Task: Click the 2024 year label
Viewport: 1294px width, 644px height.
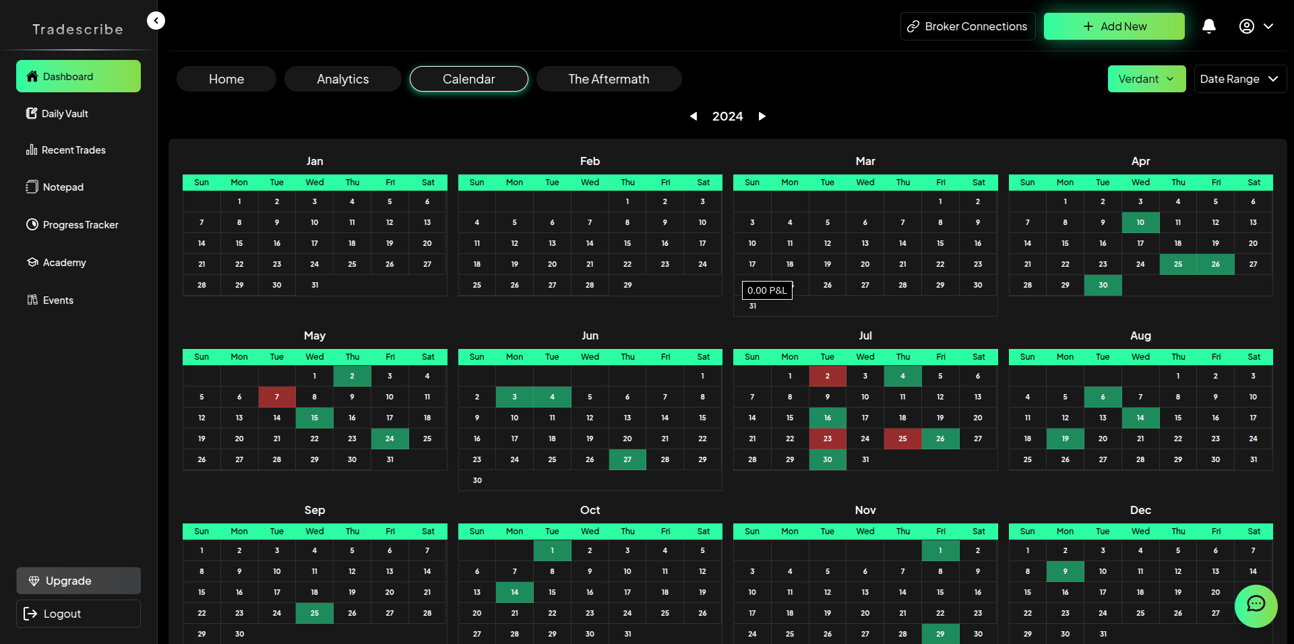Action: point(728,117)
